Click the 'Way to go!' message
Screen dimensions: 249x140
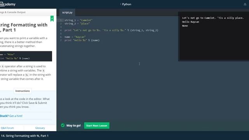pyautogui.click(x=74, y=125)
